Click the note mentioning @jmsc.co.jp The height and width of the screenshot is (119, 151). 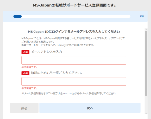click(69, 94)
